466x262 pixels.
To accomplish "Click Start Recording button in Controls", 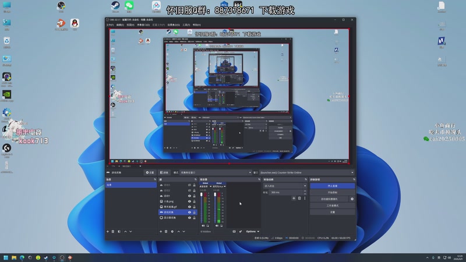I will pos(332,193).
